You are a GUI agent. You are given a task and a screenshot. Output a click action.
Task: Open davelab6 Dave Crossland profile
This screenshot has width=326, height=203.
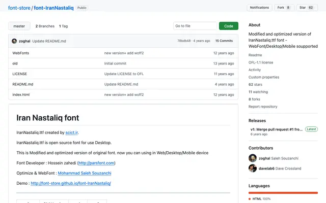(x=280, y=168)
